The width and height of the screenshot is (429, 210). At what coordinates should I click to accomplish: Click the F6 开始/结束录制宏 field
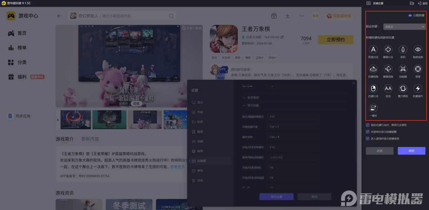pyautogui.click(x=293, y=168)
